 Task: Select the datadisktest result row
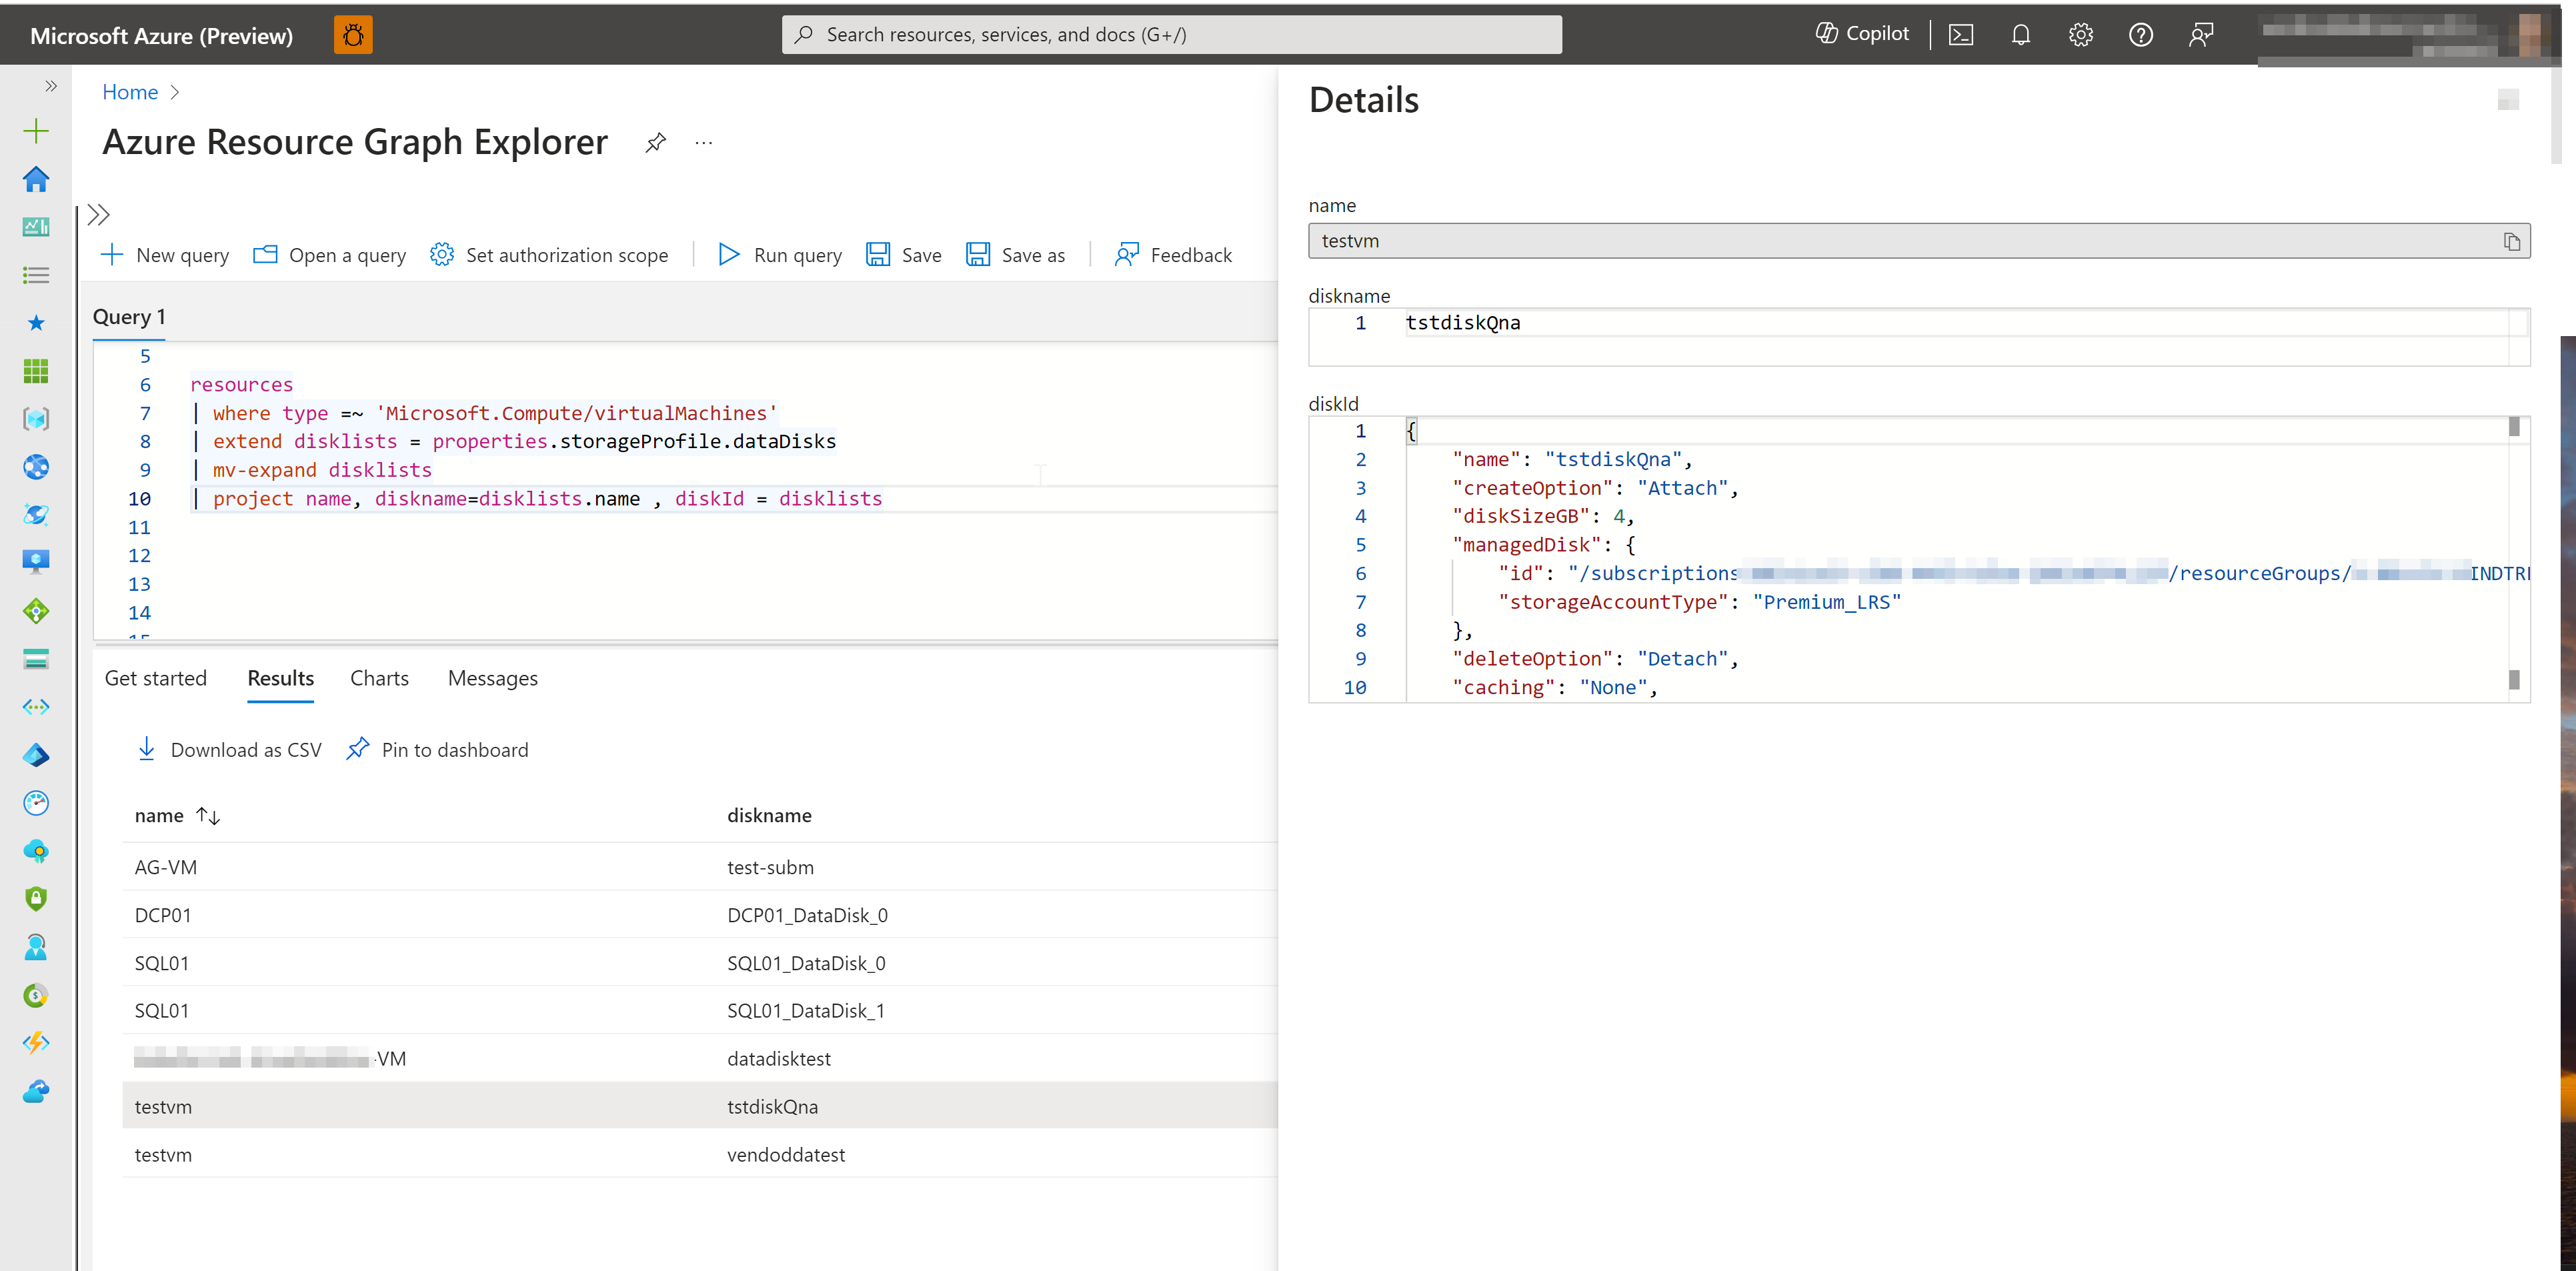tap(700, 1059)
